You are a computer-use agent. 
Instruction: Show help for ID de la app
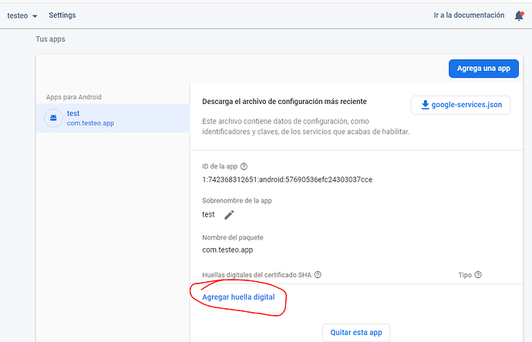(x=244, y=166)
